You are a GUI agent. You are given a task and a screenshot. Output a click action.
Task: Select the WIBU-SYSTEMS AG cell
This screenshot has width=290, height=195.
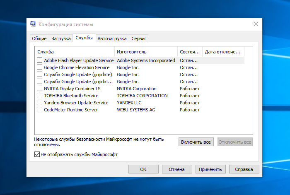[136, 110]
